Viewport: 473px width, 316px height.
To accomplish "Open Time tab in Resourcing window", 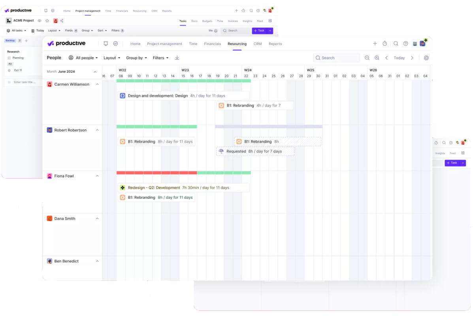I will tap(193, 44).
